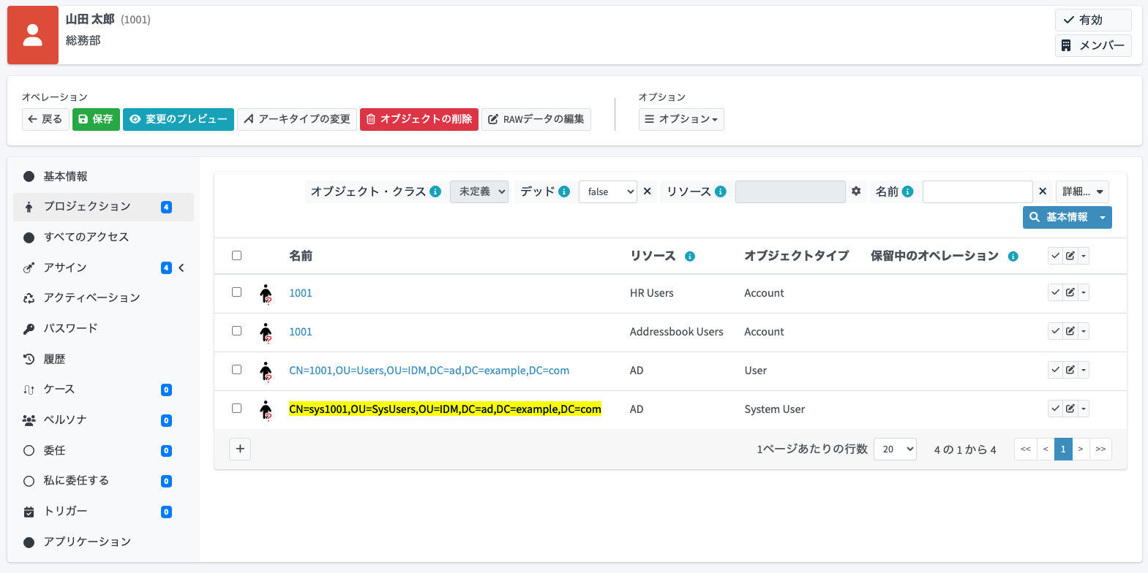Open the 詳細 dropdown
Screen dimensions: 1148x573
point(1083,191)
